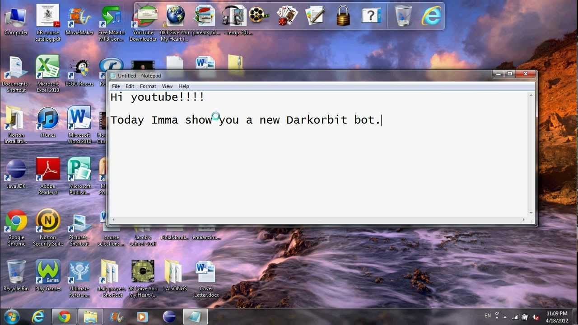Screen dimensions: 578x325
Task: Click the Chrome icon on the taskbar
Action: (x=64, y=317)
